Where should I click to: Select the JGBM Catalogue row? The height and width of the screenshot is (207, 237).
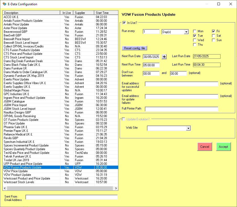pos(60,101)
